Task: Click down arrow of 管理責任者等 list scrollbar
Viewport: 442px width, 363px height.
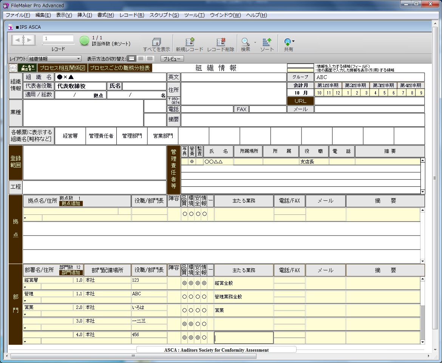Action: pyautogui.click(x=423, y=192)
